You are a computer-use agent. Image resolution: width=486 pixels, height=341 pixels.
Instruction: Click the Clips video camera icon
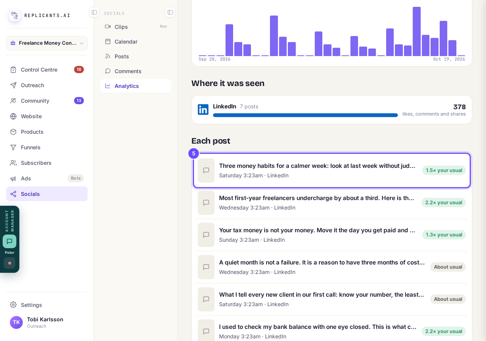[108, 27]
